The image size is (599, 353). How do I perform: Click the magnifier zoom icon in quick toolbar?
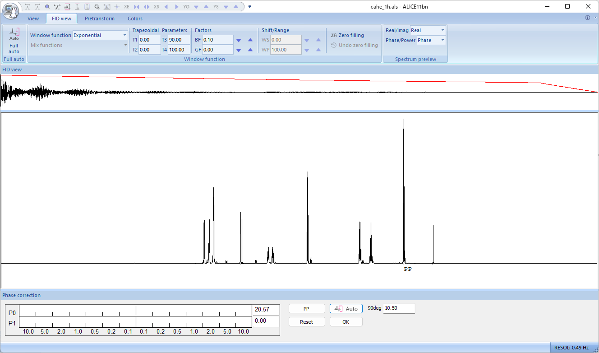pyautogui.click(x=47, y=7)
